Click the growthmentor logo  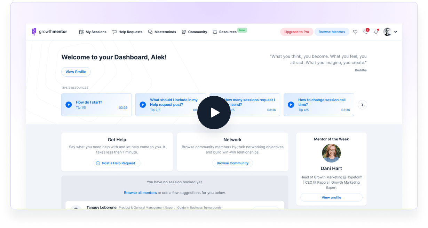[49, 32]
